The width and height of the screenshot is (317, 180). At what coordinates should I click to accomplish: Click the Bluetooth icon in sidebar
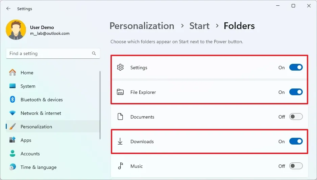13,100
